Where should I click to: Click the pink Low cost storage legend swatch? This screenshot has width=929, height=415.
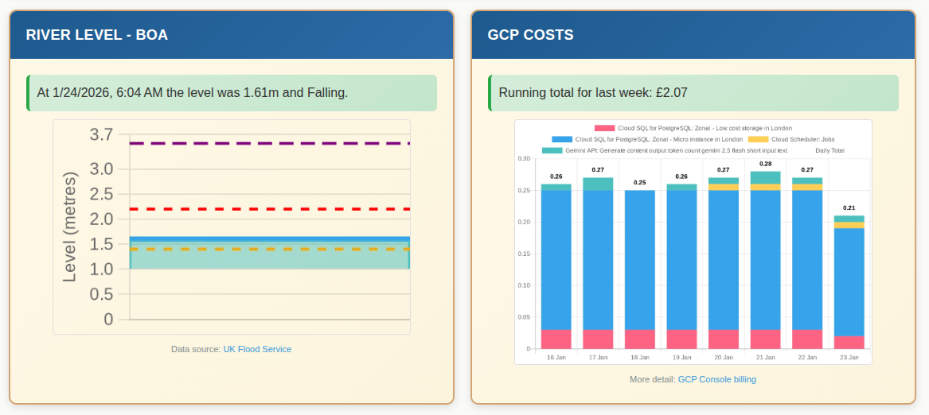coord(605,128)
